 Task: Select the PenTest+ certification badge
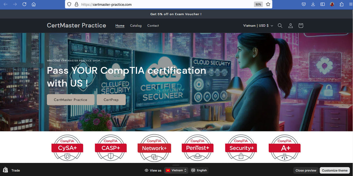[x=197, y=148]
